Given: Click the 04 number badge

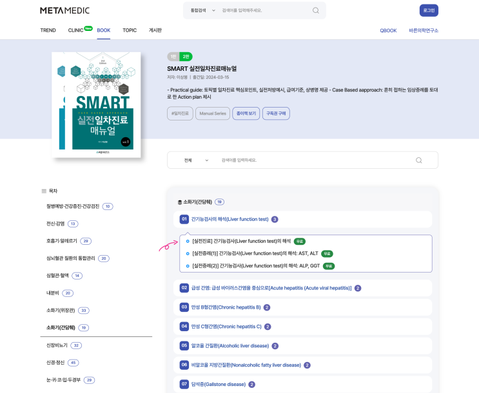Looking at the screenshot, I should pyautogui.click(x=184, y=326).
